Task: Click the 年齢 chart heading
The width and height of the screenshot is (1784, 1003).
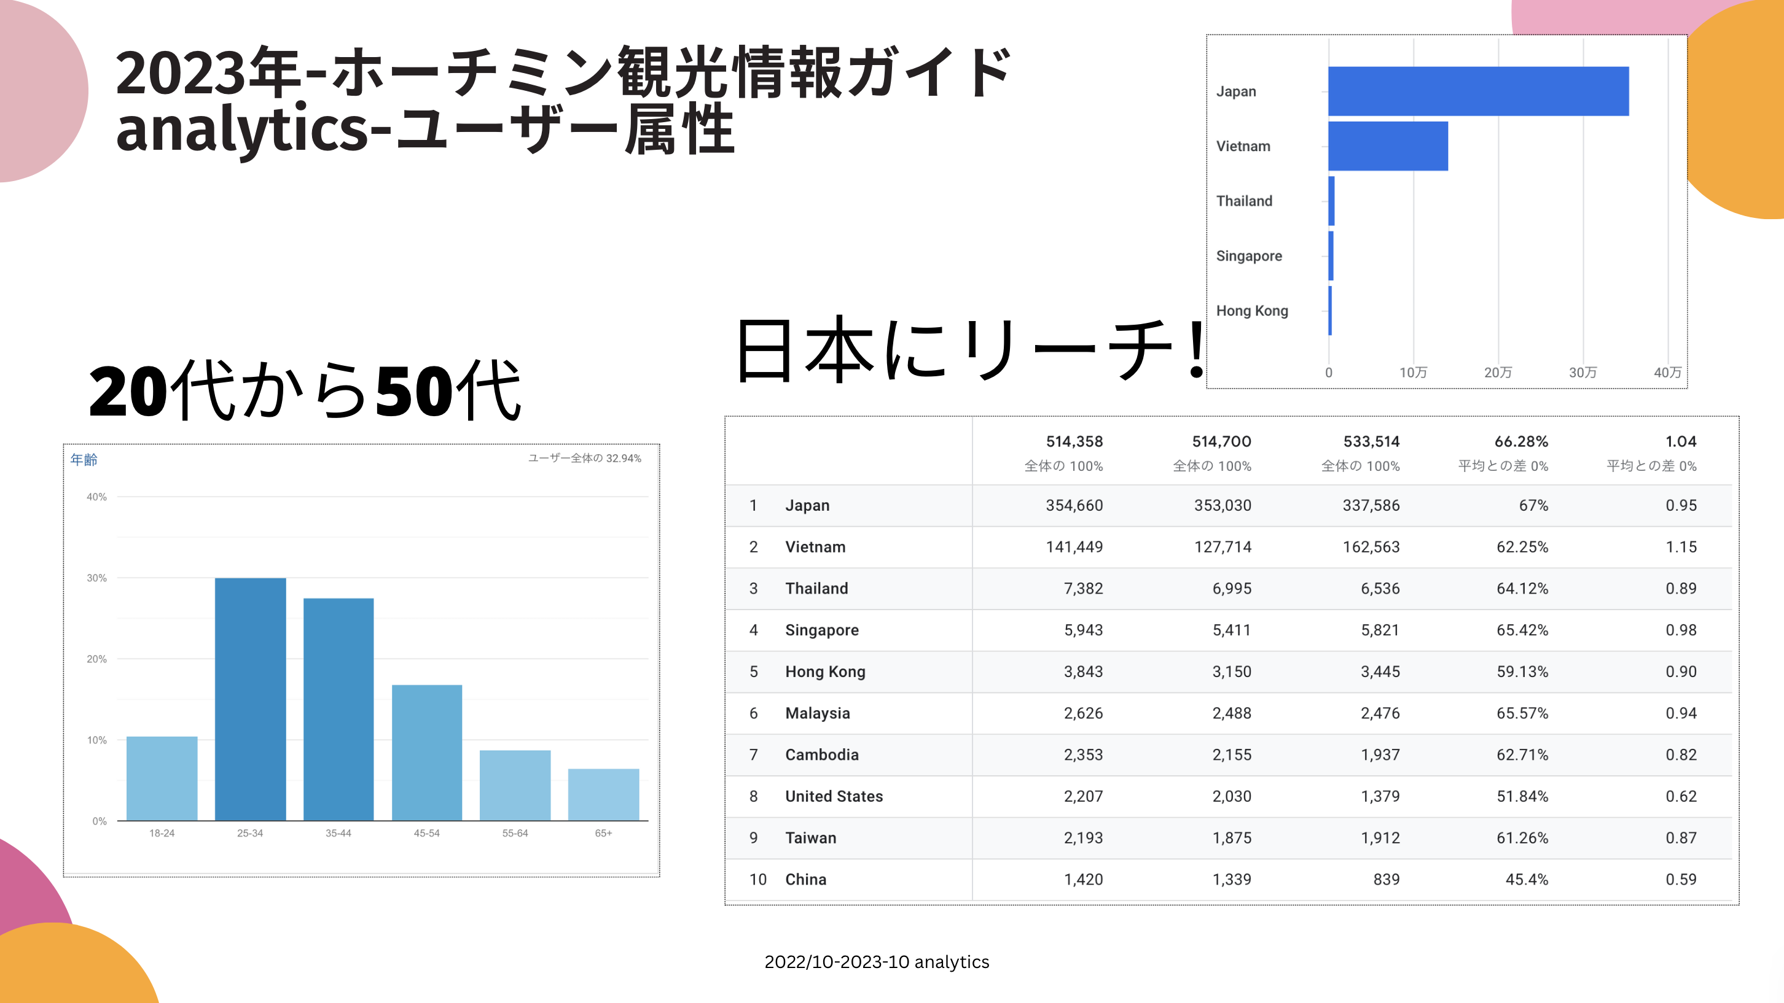Action: point(84,460)
